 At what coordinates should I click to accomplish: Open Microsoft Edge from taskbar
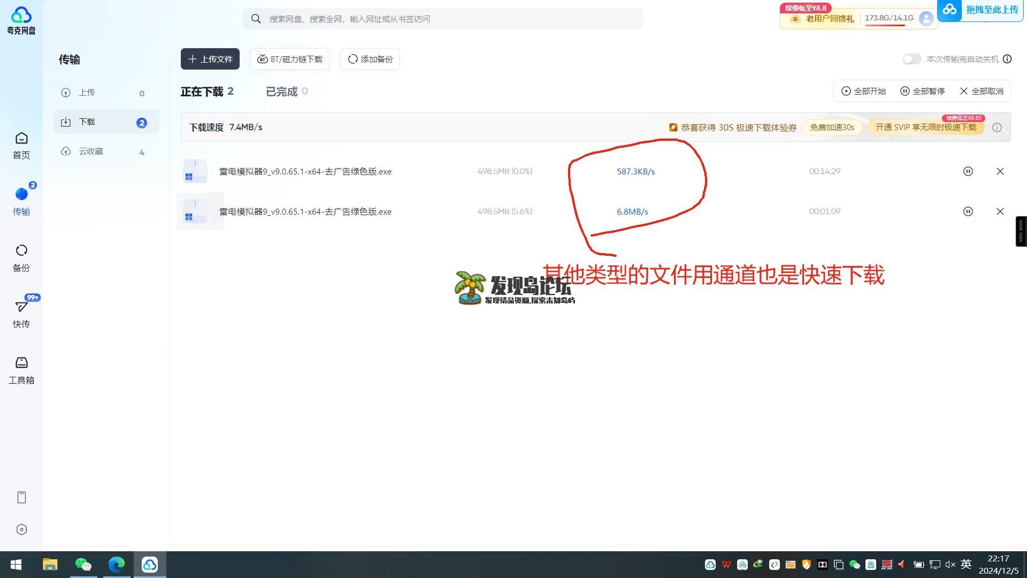coord(117,565)
